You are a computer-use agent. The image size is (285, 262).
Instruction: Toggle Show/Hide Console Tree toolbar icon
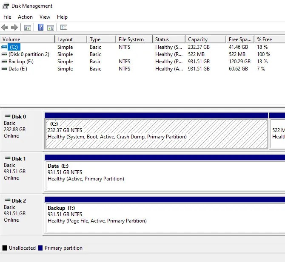click(x=28, y=28)
